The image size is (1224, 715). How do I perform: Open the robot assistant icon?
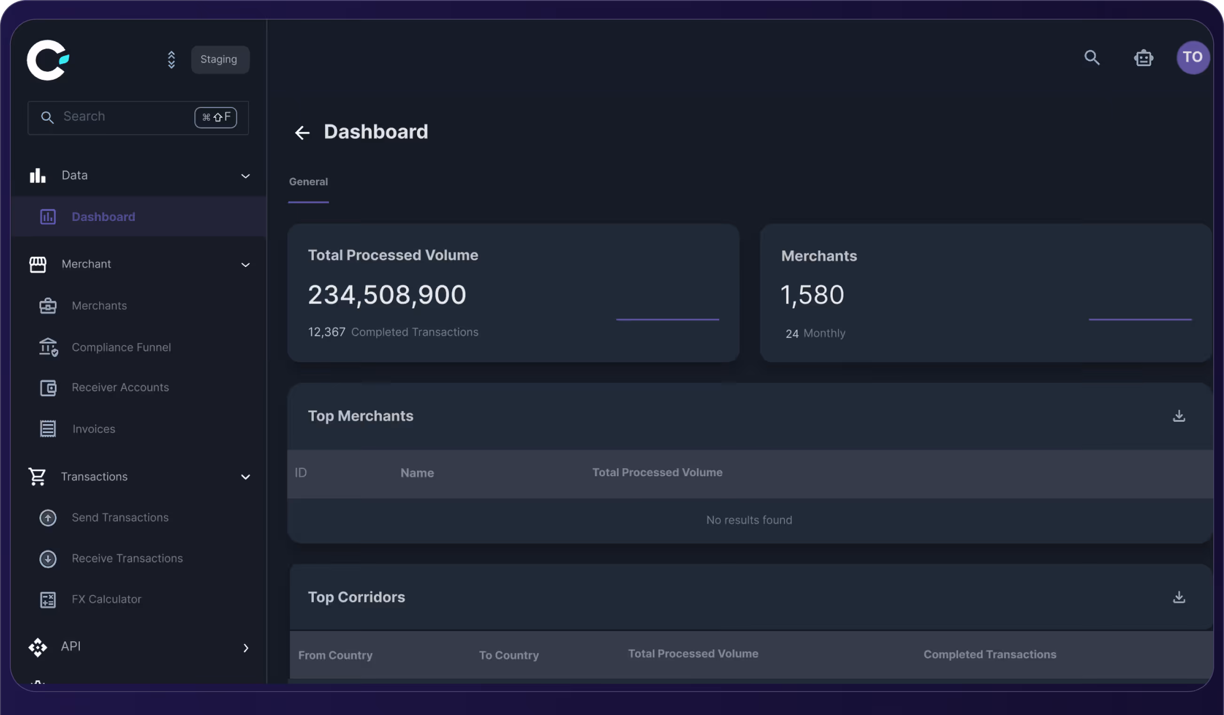coord(1143,58)
